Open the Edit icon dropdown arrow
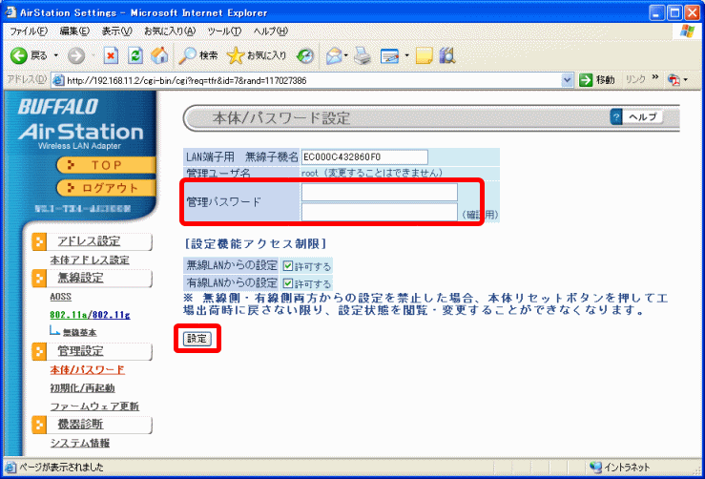This screenshot has height=479, width=705. [x=407, y=55]
